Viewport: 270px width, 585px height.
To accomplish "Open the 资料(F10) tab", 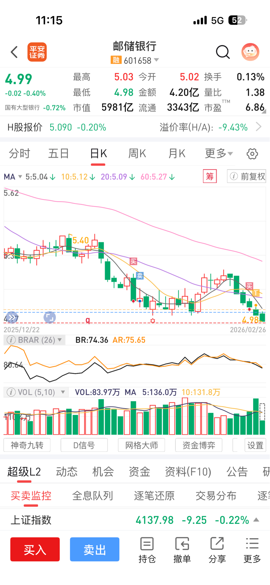I will [188, 472].
